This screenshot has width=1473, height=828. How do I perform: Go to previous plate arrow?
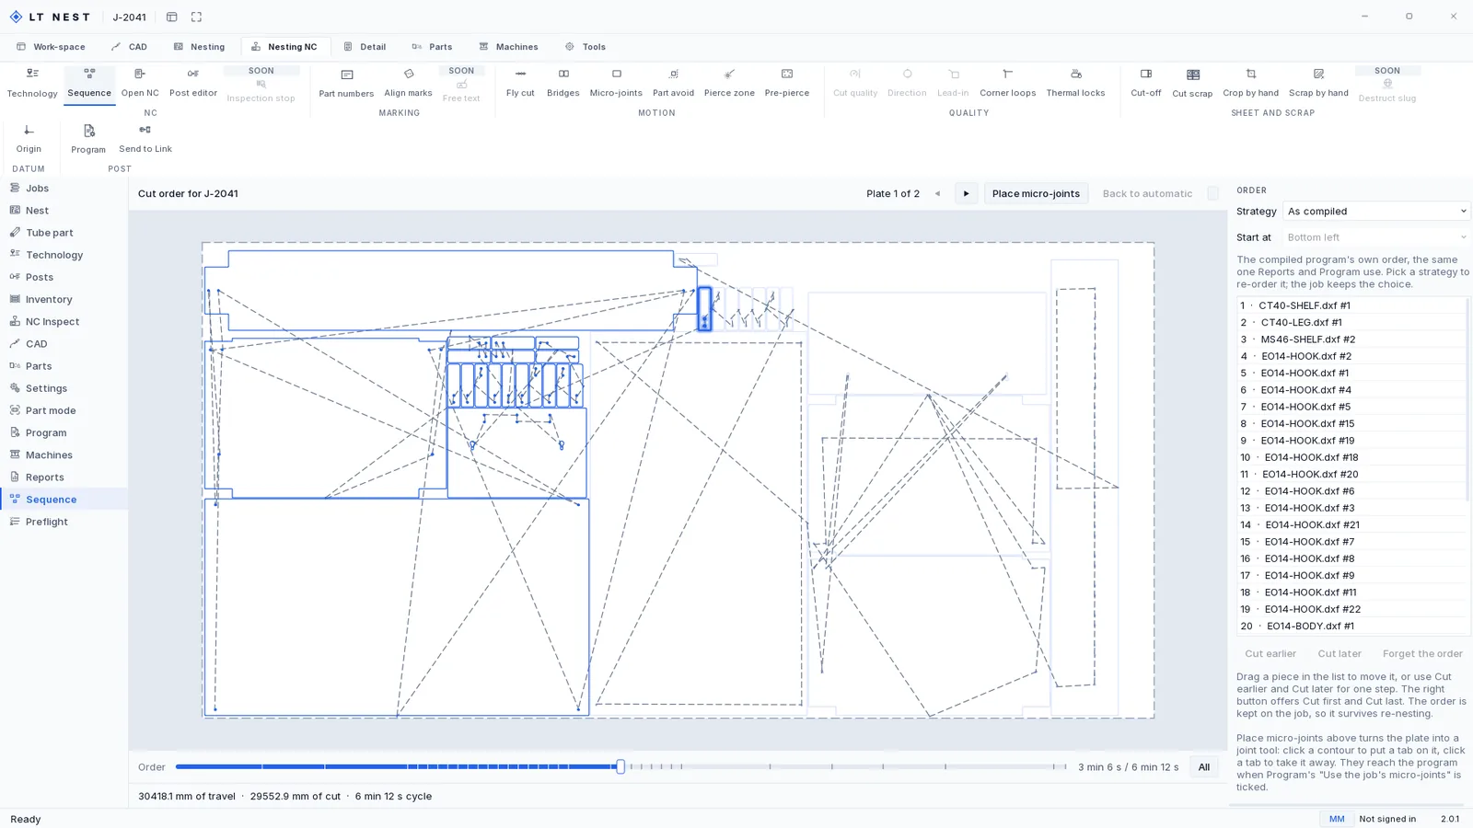click(x=937, y=193)
